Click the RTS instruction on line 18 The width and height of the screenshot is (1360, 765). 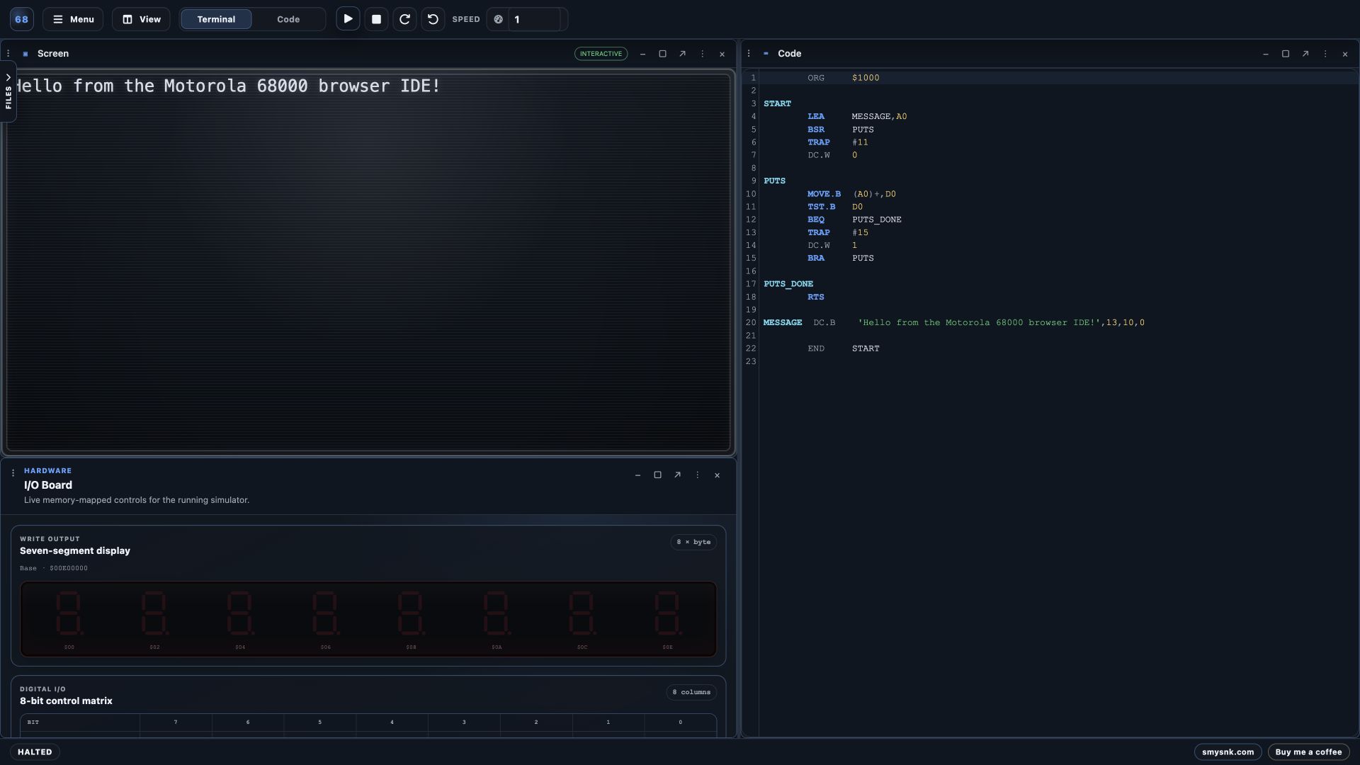[815, 297]
